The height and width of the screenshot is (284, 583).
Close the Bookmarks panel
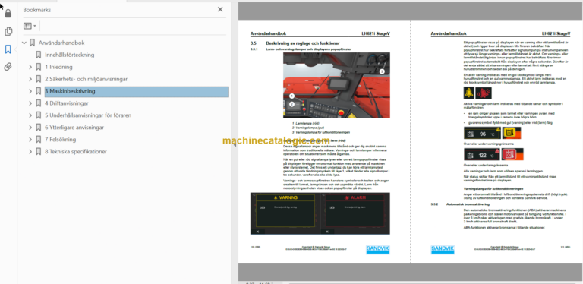(220, 10)
